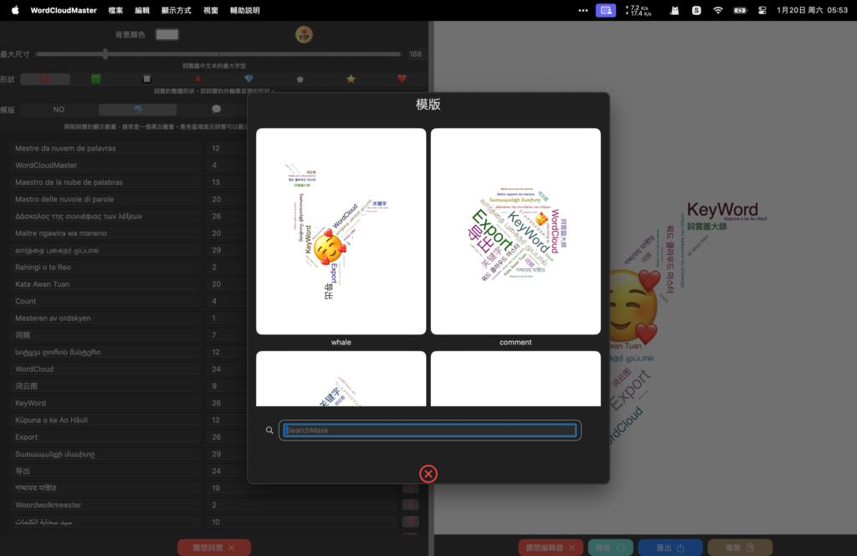Select the red triangle shape

[x=198, y=79]
